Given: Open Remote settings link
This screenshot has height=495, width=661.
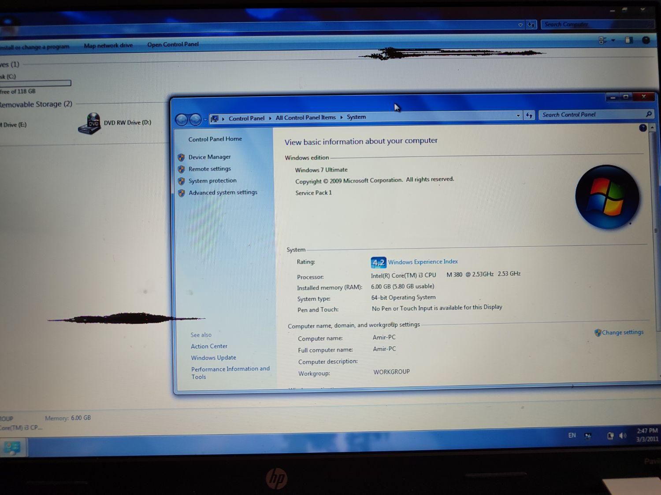Looking at the screenshot, I should (209, 169).
